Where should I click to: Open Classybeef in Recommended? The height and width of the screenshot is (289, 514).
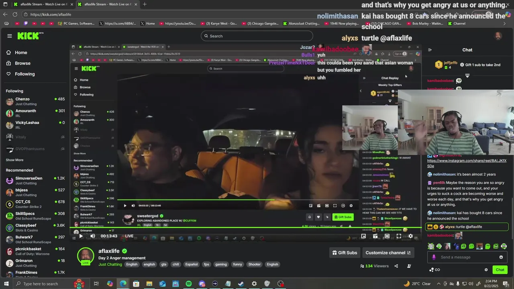[35, 228]
